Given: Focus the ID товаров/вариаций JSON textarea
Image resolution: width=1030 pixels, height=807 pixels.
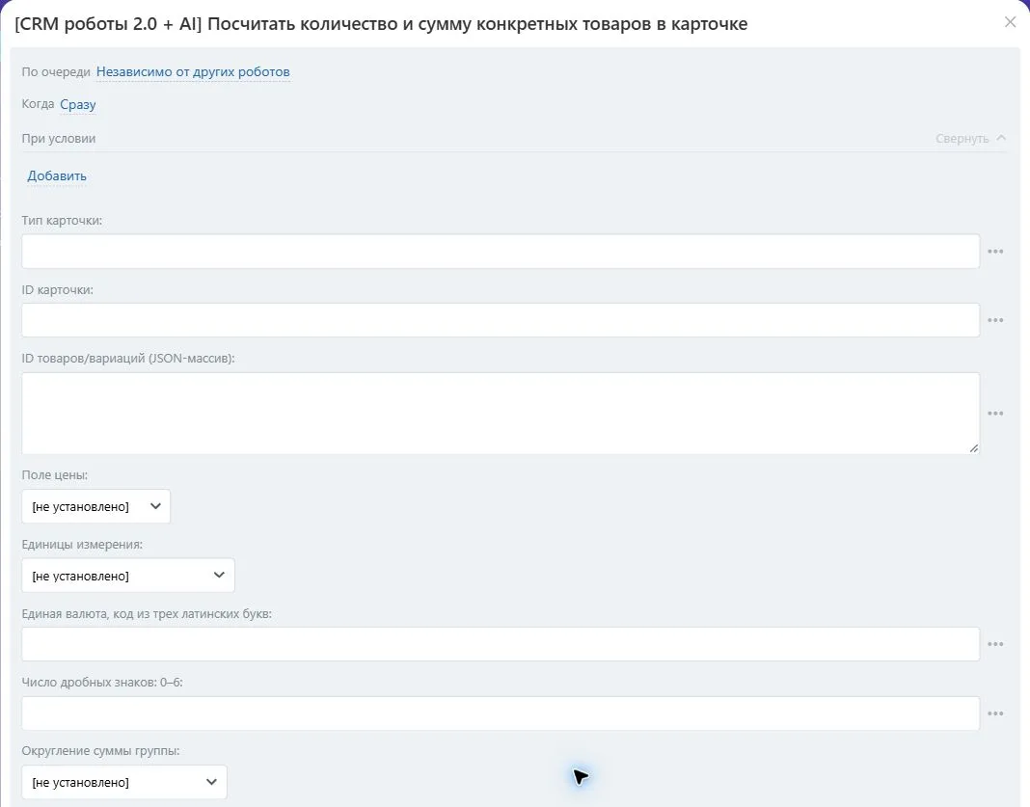Looking at the screenshot, I should coord(501,414).
